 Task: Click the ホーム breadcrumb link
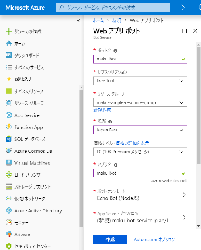[x=98, y=20]
